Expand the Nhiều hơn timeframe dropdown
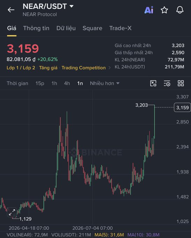This screenshot has width=191, height=238. [x=105, y=83]
